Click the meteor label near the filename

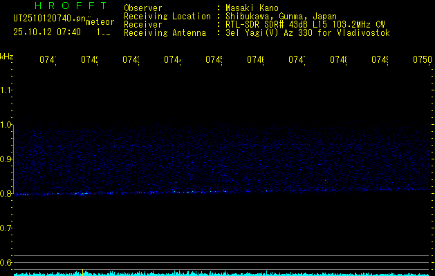coord(100,22)
